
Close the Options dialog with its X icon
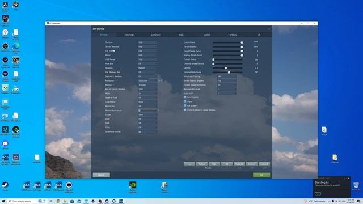click(x=269, y=29)
